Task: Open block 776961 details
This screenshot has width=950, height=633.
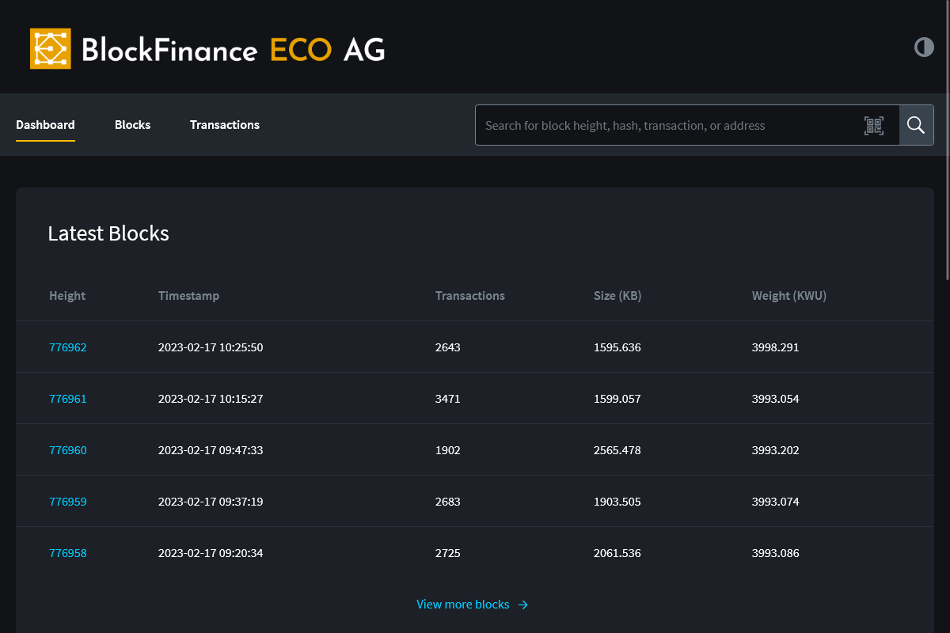Action: pos(68,399)
